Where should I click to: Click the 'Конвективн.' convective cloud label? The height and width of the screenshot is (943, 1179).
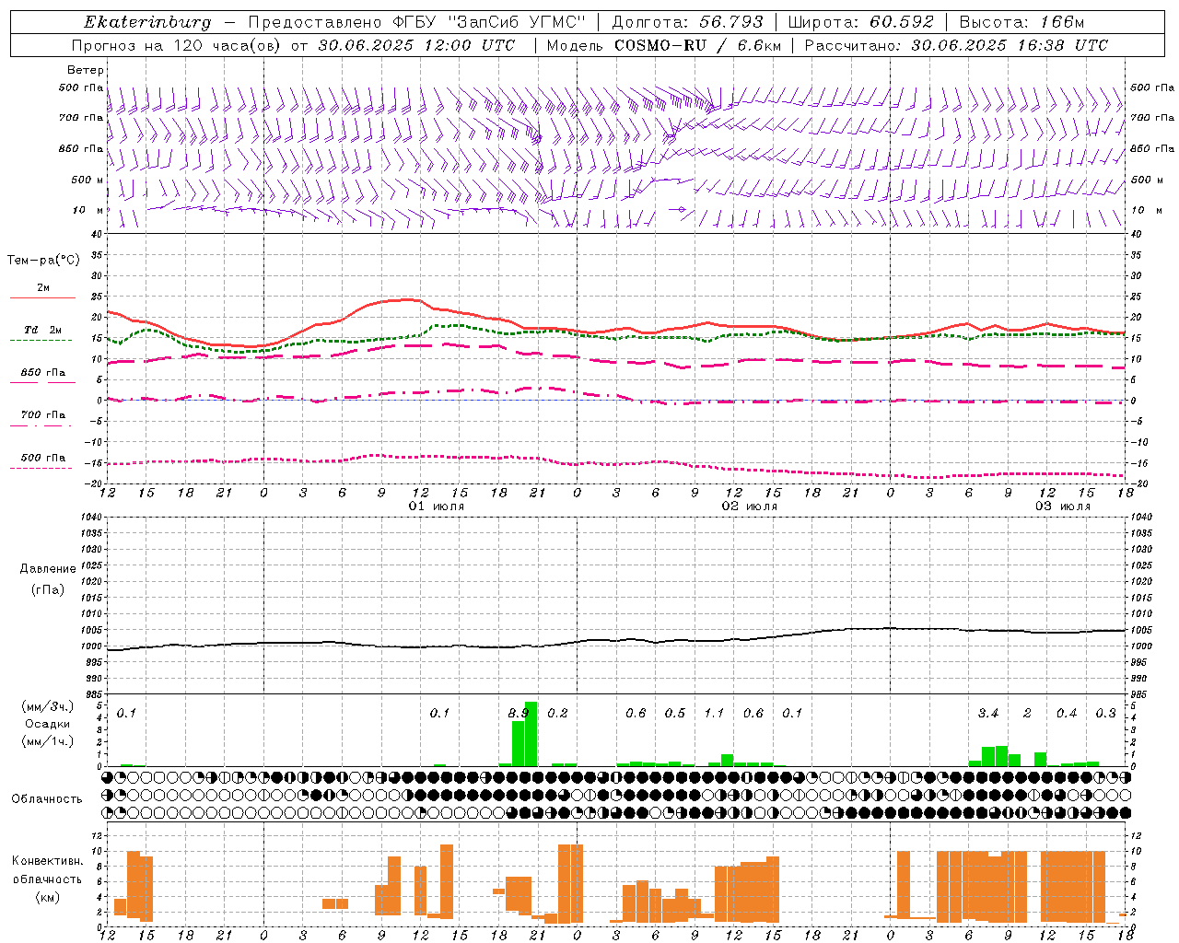(x=47, y=861)
